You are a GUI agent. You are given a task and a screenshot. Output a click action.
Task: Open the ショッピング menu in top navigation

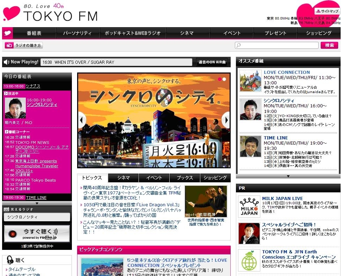click(x=319, y=33)
